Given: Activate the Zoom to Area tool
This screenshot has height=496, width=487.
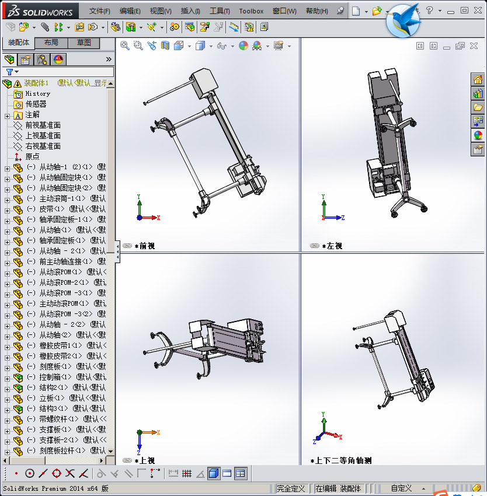Looking at the screenshot, I should click(137, 46).
